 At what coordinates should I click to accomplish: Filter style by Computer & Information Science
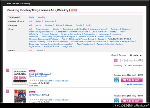pyautogui.click(x=72, y=32)
